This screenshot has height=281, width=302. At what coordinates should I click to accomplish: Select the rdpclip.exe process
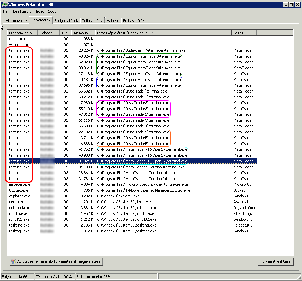pos(133,213)
